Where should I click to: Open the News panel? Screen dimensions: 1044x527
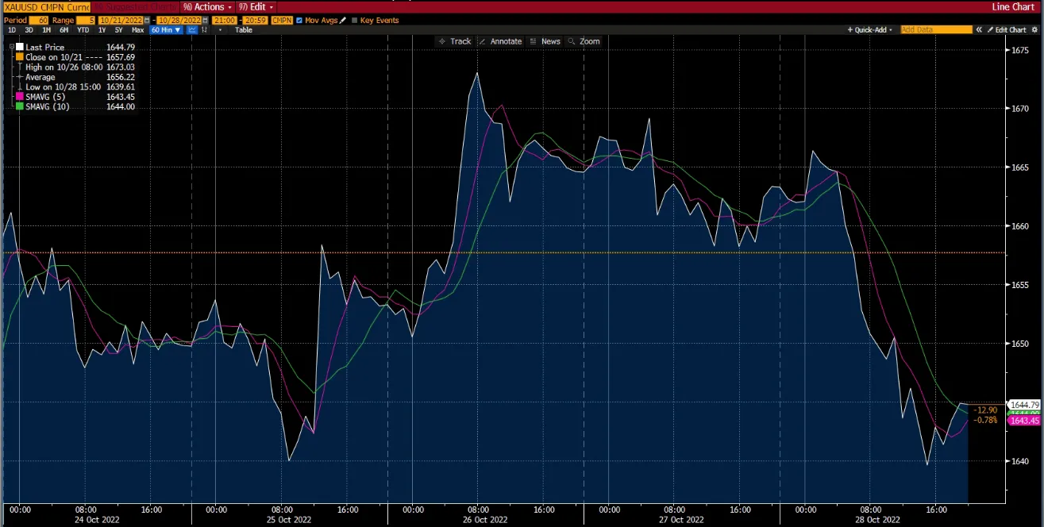pos(550,41)
